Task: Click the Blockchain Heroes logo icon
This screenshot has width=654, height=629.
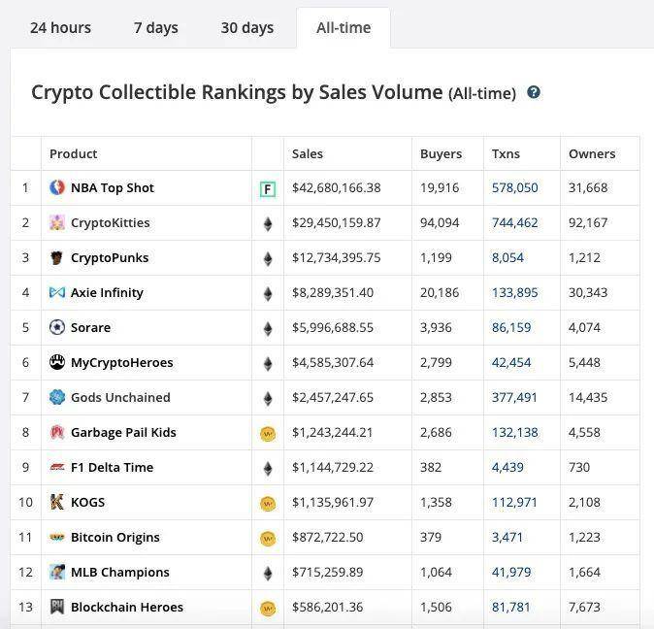Action: tap(57, 608)
